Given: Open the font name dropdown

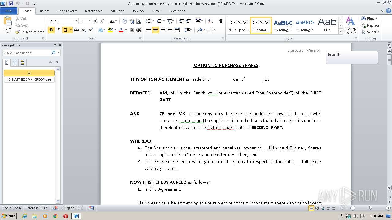Looking at the screenshot, I should click(x=76, y=21).
